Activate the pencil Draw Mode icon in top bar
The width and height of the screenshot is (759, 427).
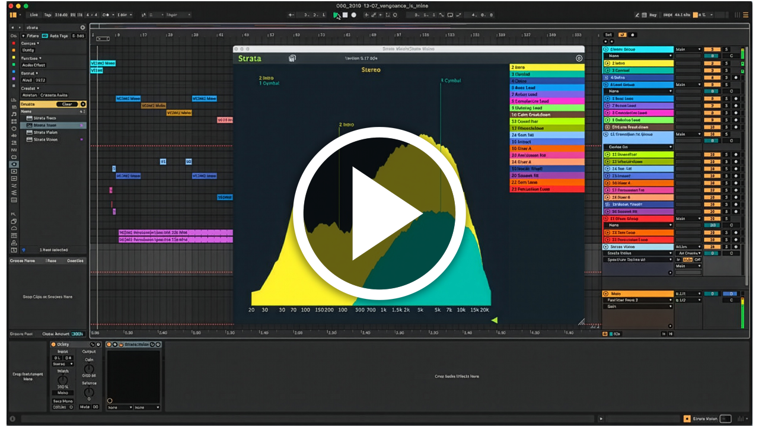(637, 15)
